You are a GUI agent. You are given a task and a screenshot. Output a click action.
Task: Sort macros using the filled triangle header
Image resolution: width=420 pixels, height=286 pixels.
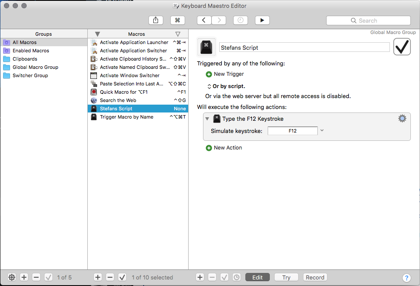tap(97, 34)
